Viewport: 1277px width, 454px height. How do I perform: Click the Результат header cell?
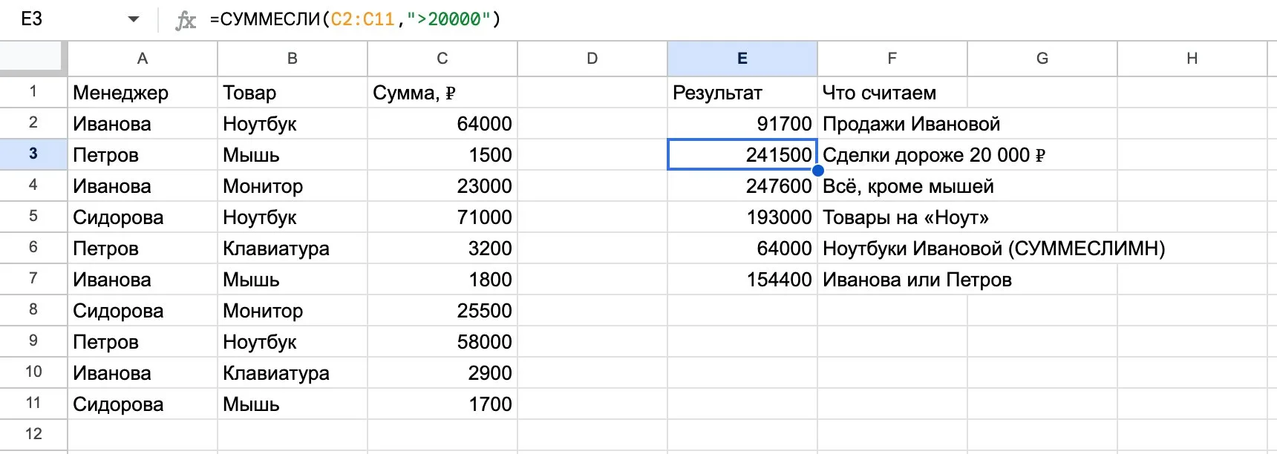pyautogui.click(x=742, y=93)
